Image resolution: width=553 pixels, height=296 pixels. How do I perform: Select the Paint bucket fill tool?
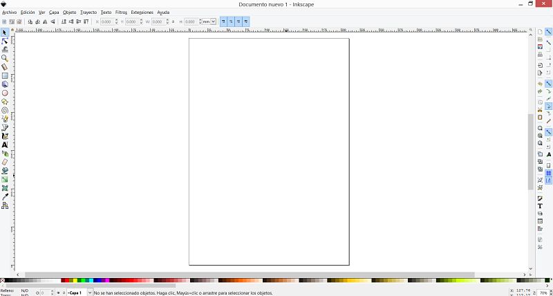(x=5, y=171)
